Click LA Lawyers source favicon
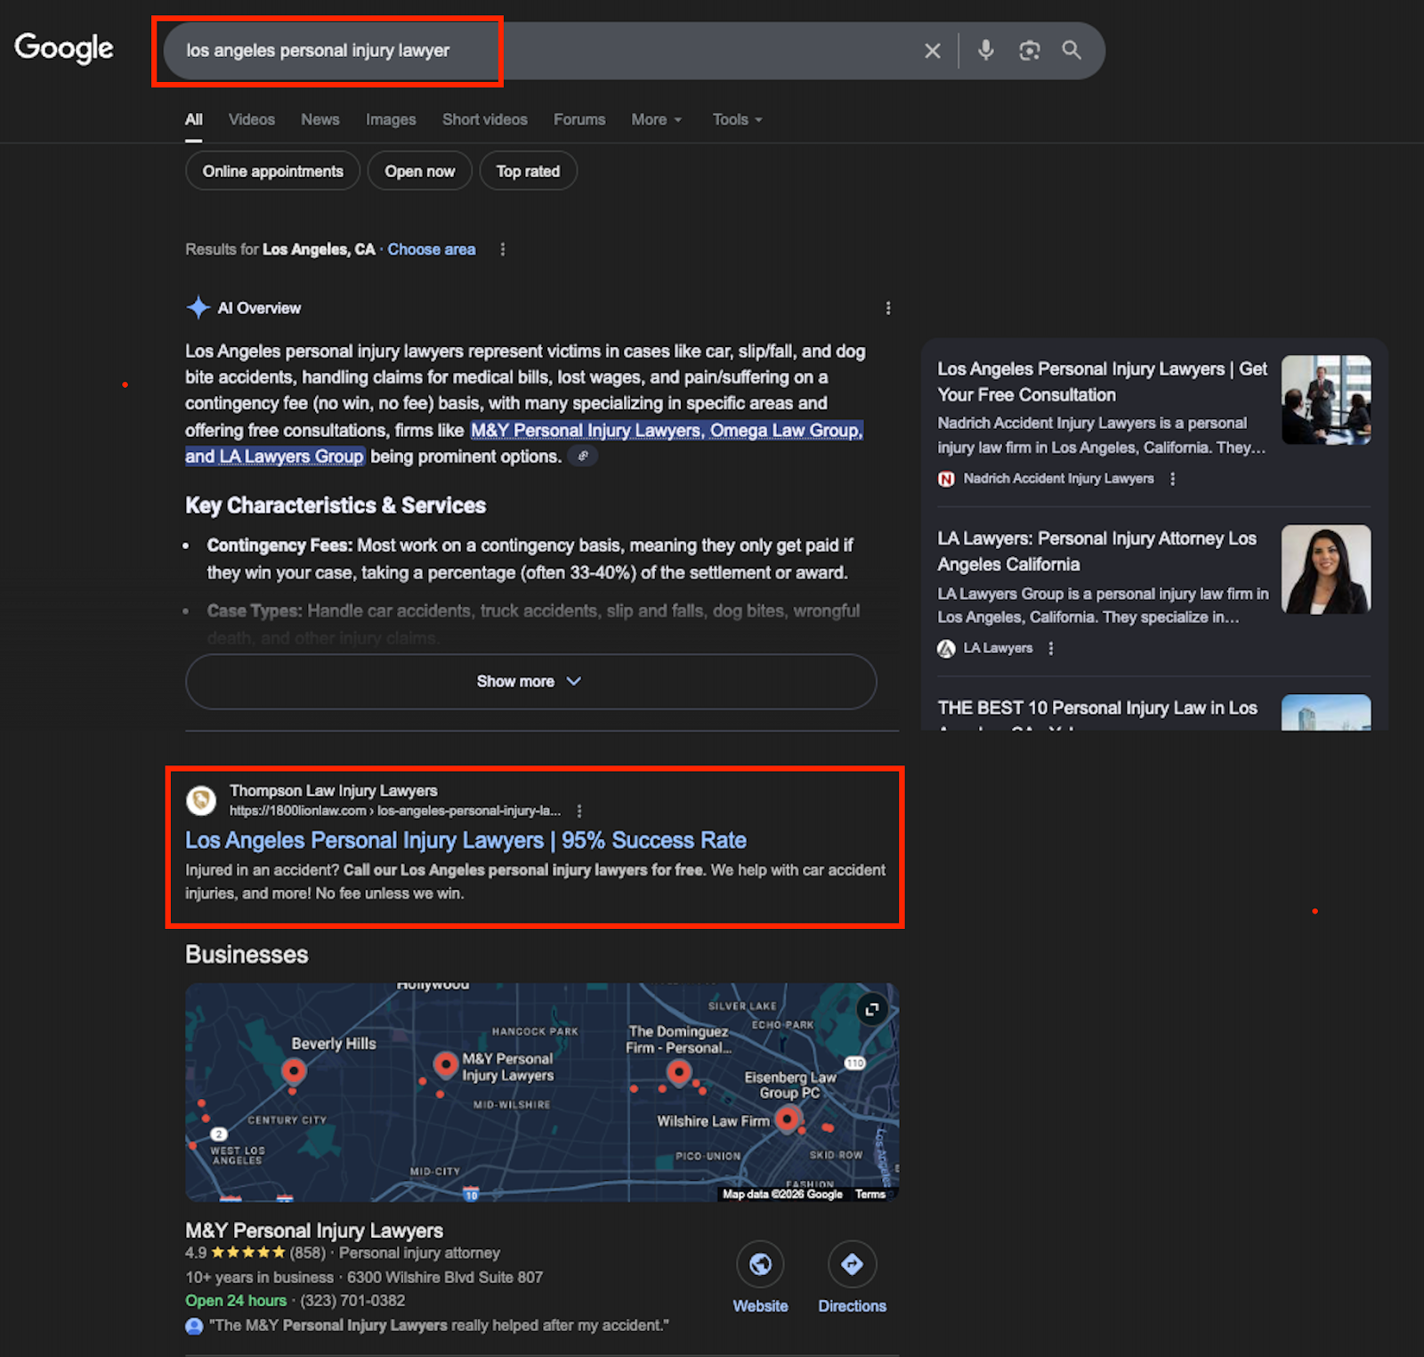This screenshot has height=1357, width=1424. point(946,649)
